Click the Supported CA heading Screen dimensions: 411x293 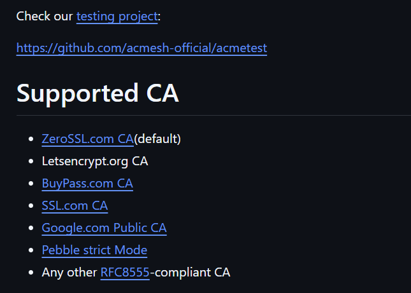point(97,93)
